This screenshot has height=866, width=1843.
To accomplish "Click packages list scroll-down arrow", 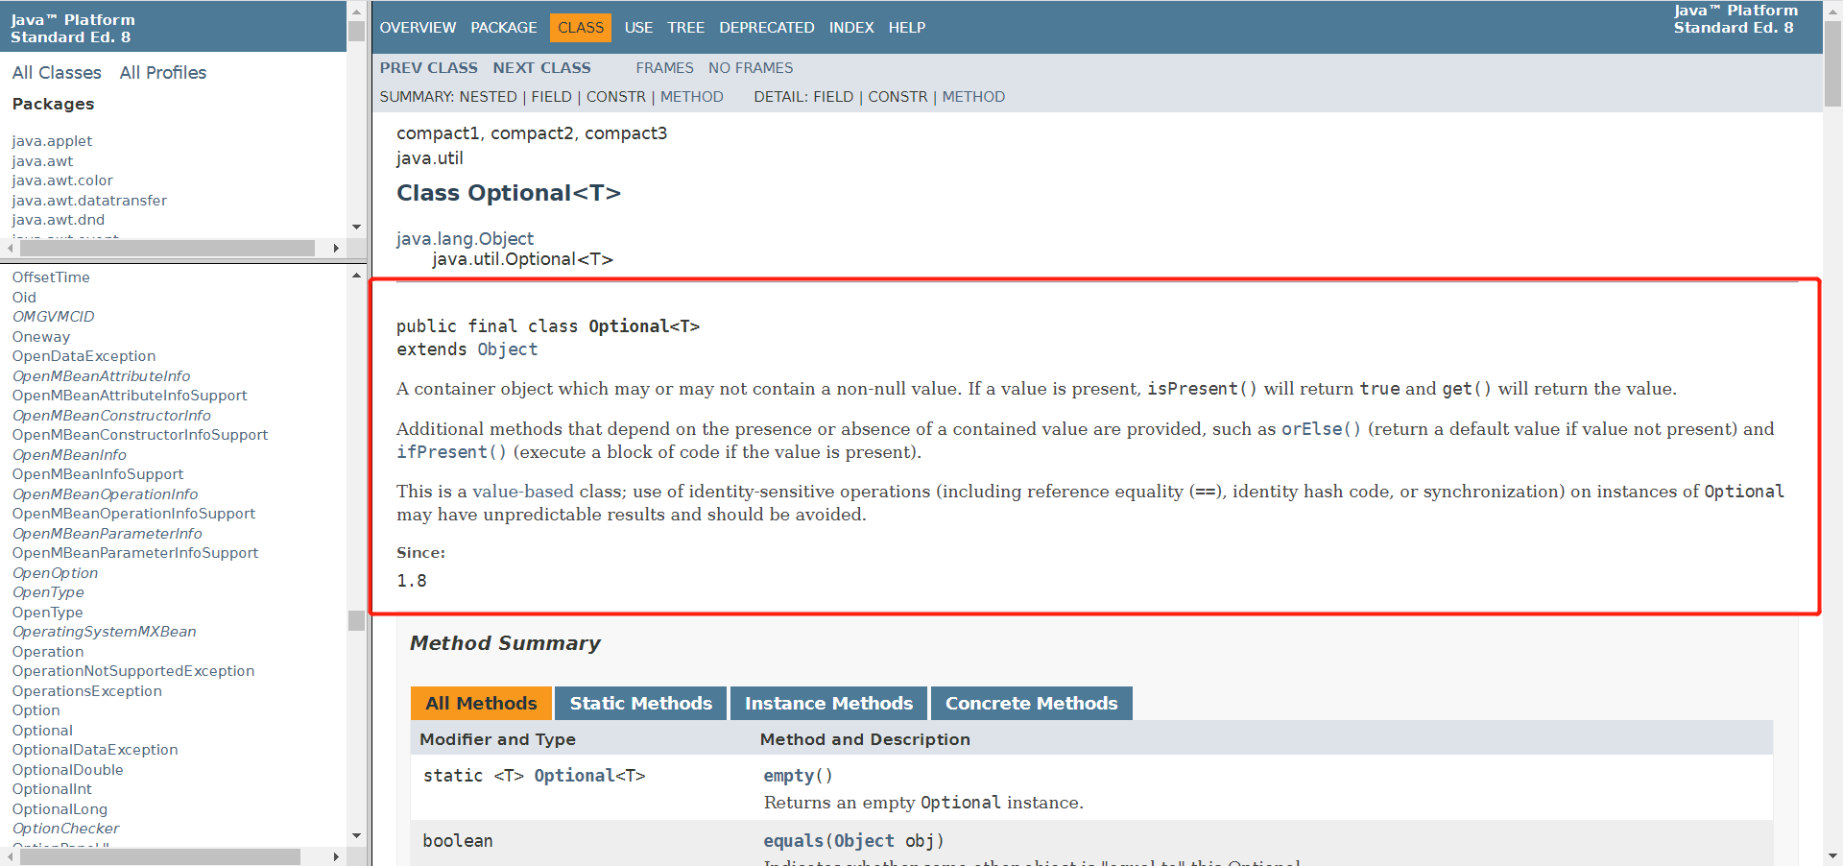I will pos(356,228).
